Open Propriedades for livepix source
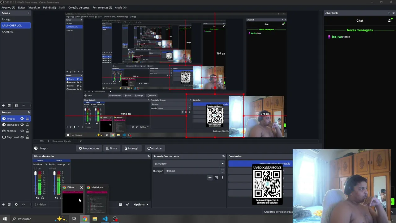This screenshot has height=223, width=396. point(89,148)
